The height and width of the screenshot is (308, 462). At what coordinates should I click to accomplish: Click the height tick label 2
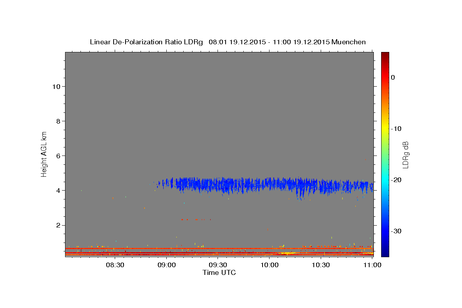coord(58,225)
